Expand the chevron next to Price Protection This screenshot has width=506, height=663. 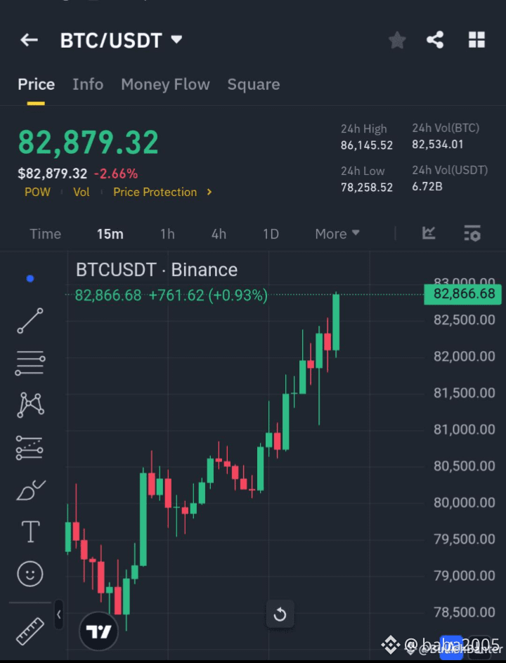[x=209, y=192]
